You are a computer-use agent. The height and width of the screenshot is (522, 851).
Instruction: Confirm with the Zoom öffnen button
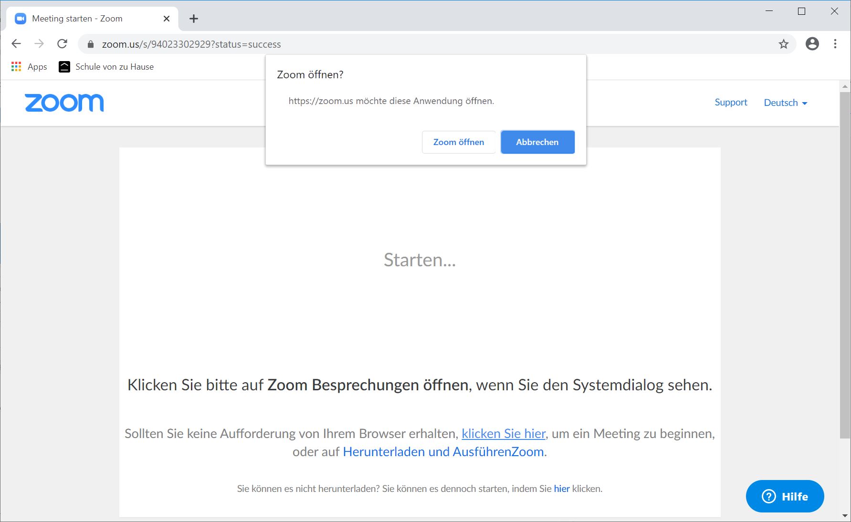(459, 142)
